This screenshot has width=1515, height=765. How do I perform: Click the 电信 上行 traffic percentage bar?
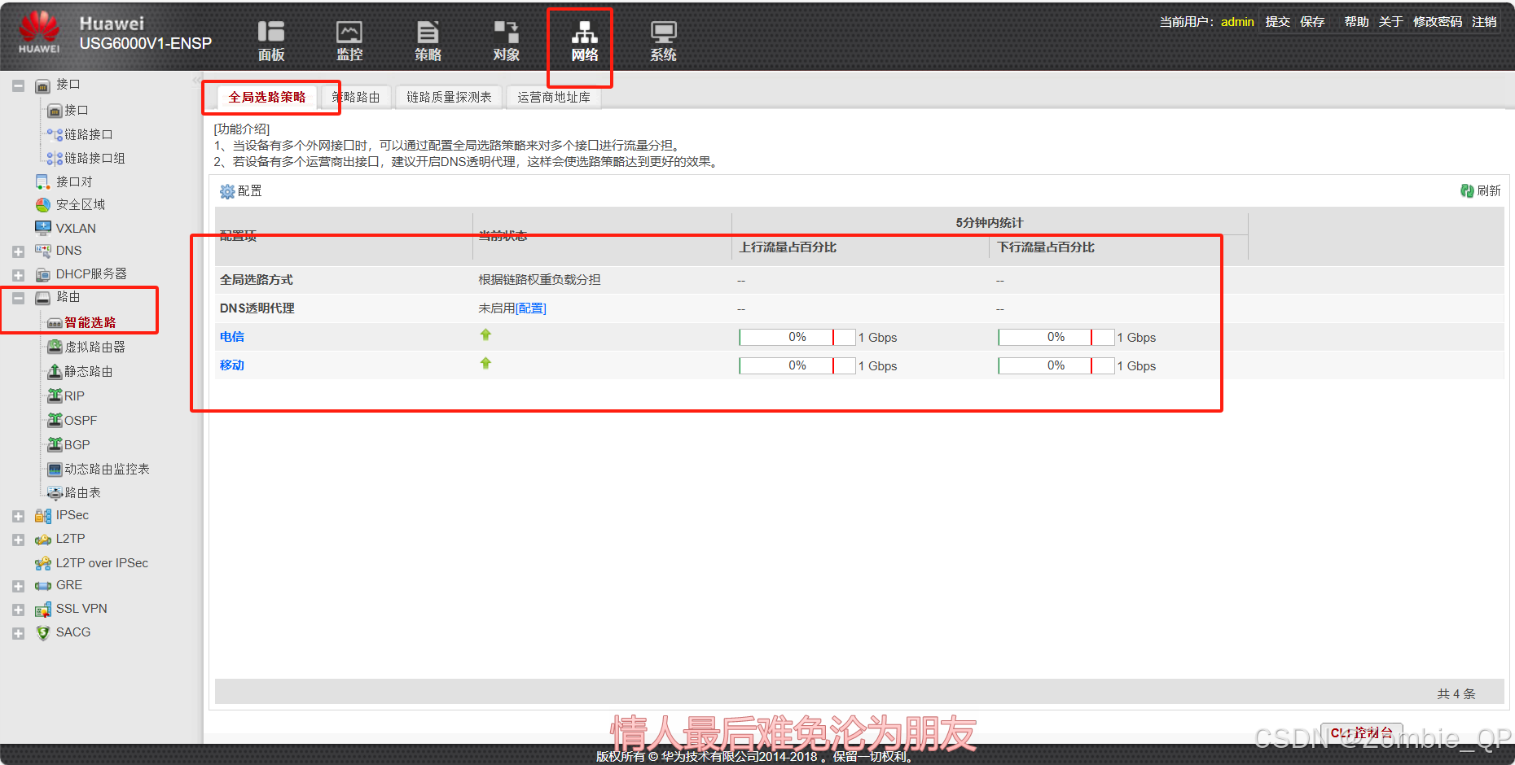[x=797, y=337]
